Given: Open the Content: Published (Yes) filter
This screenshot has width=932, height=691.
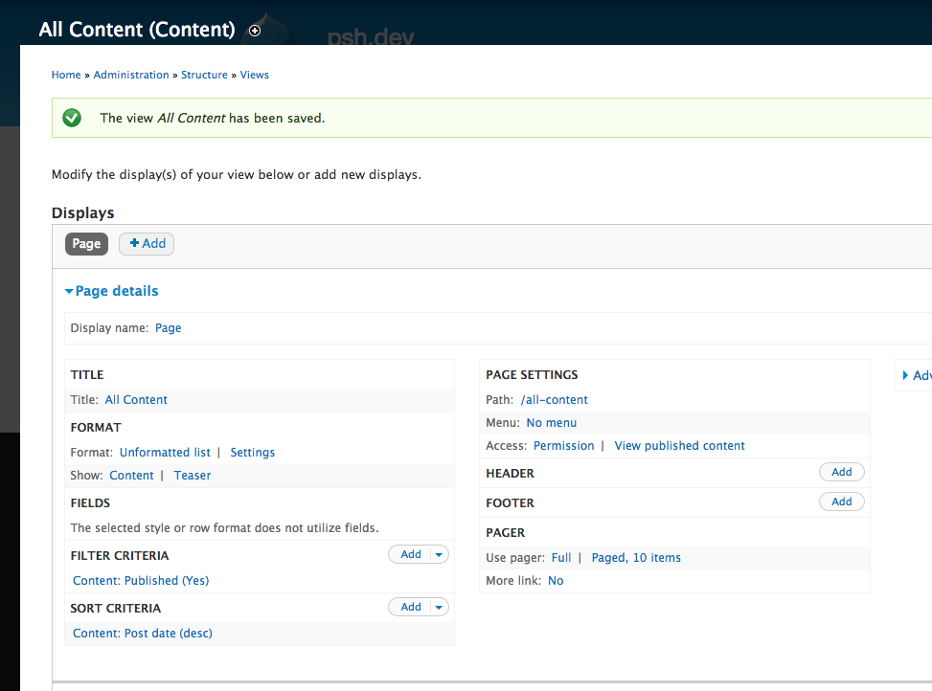Looking at the screenshot, I should tap(141, 581).
